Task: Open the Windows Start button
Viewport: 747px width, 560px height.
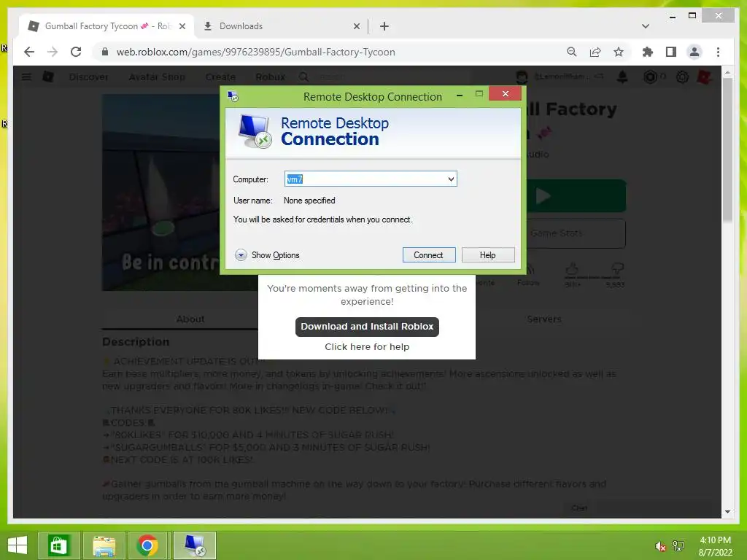Action: [18, 545]
